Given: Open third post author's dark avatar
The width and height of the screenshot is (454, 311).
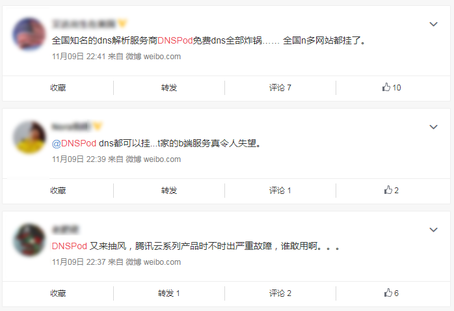Looking at the screenshot, I should click(x=29, y=239).
